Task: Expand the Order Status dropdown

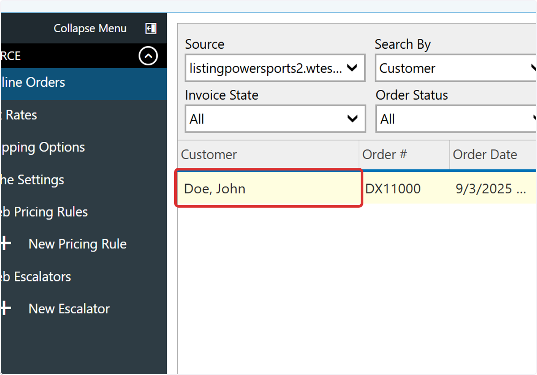Action: coord(456,119)
